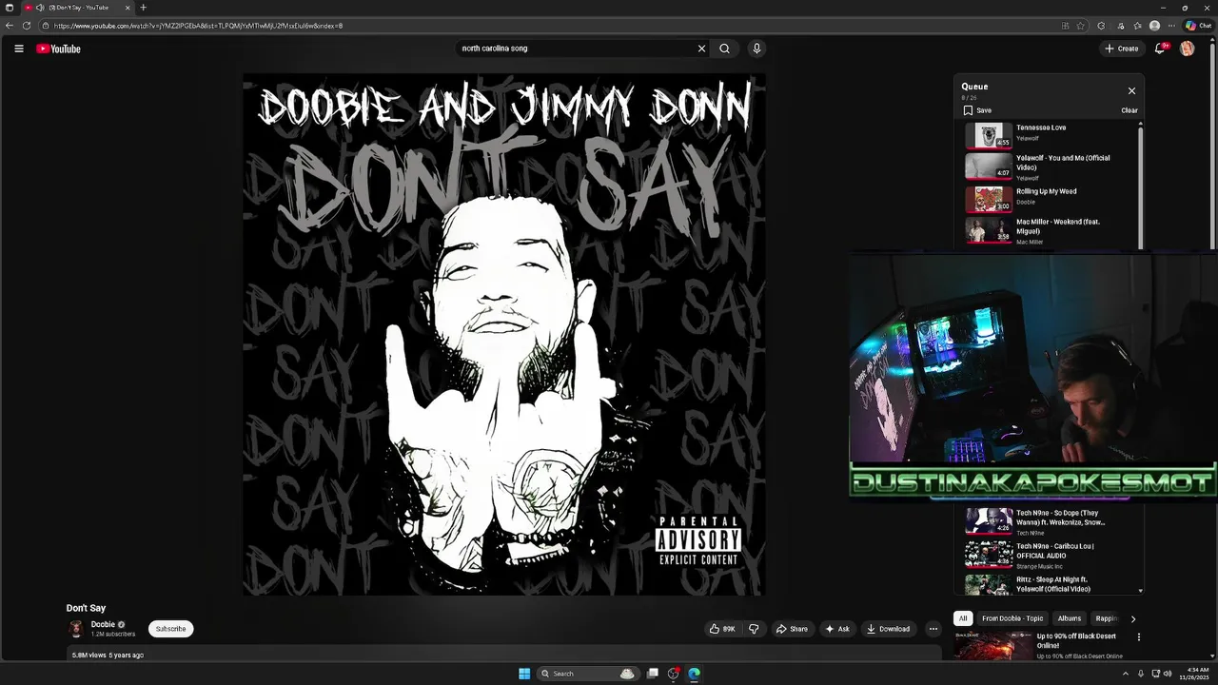Click the 5.8M views description text

(108, 655)
